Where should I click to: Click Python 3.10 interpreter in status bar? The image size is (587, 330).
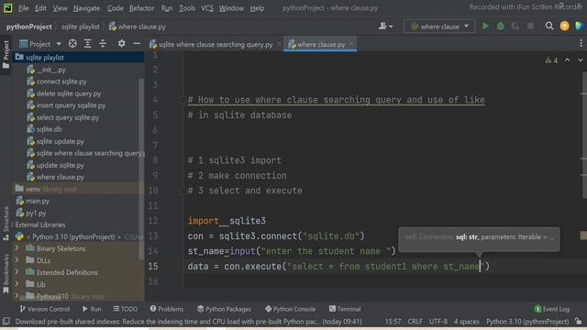[527, 322]
